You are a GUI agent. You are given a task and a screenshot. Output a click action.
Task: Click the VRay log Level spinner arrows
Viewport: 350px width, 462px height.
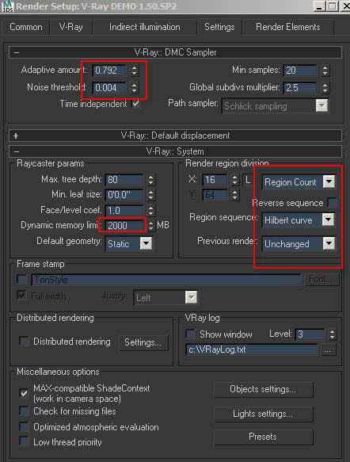pos(332,334)
